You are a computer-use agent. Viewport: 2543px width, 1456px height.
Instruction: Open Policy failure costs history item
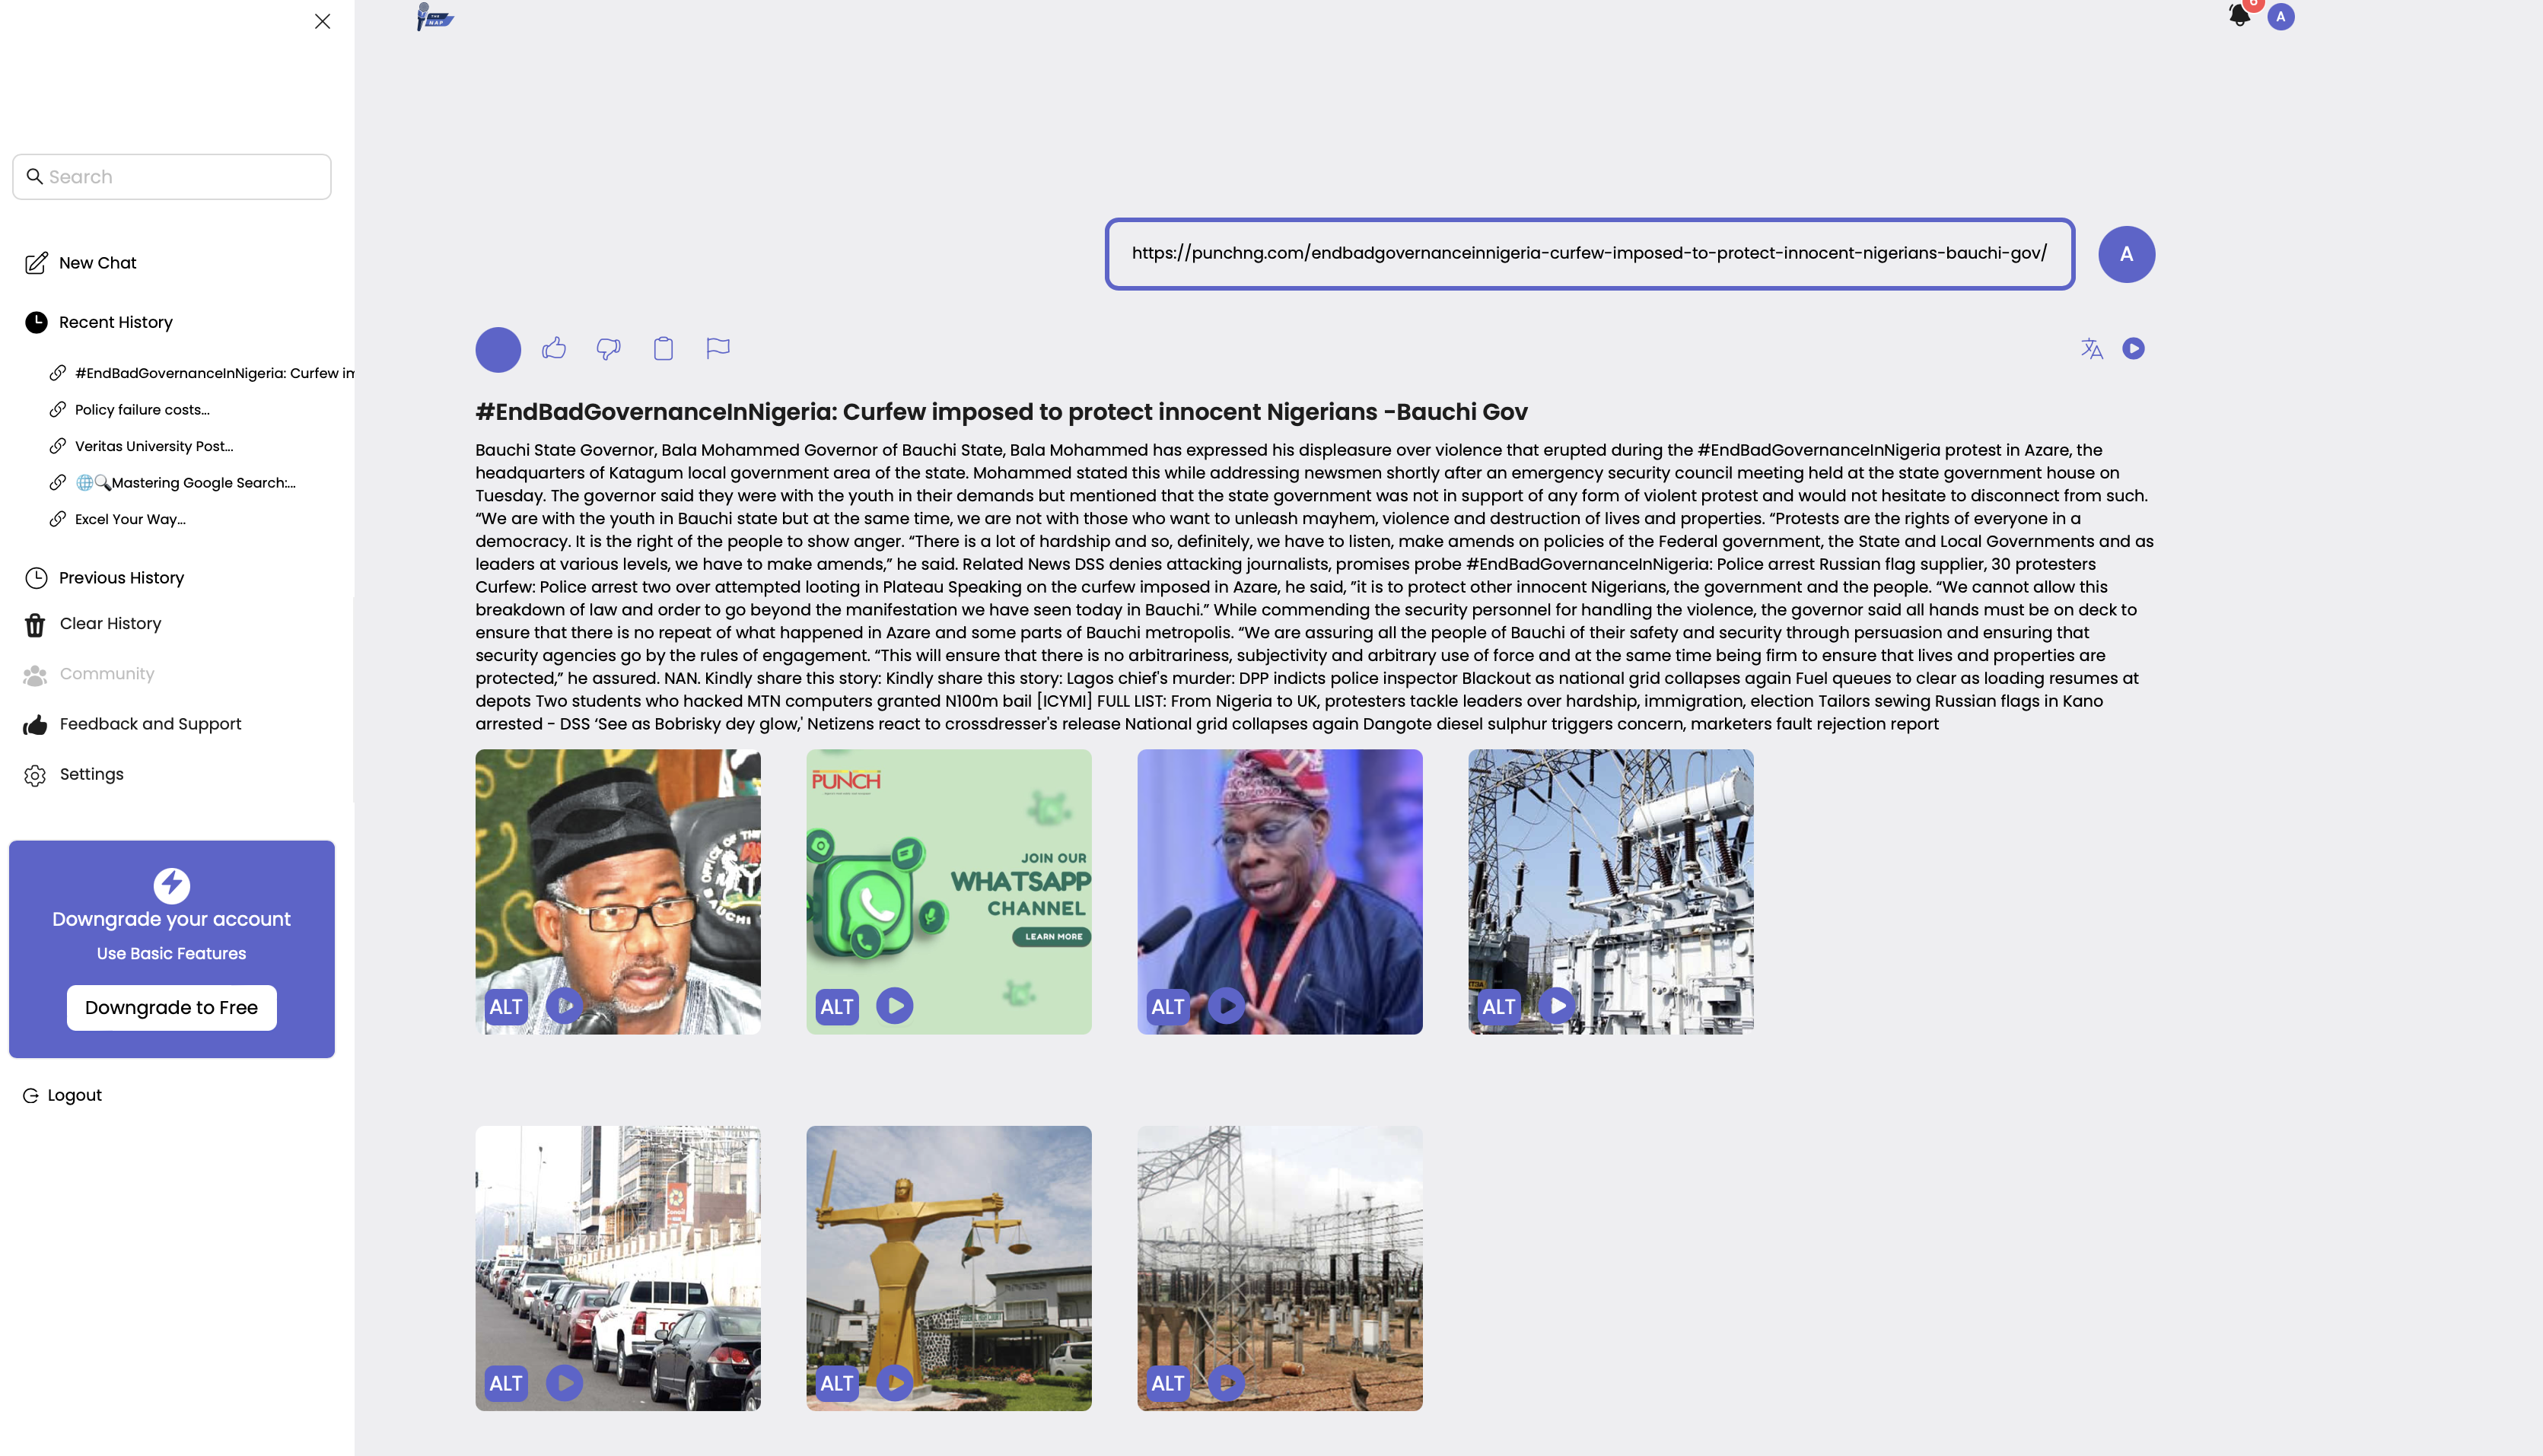[x=142, y=410]
